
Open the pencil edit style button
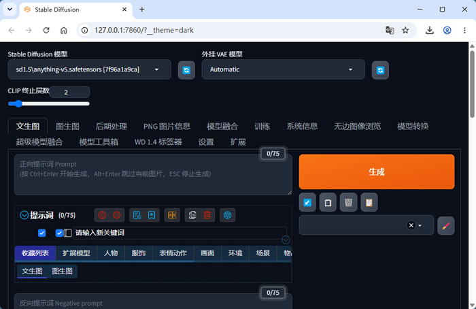(445, 226)
